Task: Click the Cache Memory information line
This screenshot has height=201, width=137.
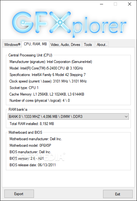Action: coord(47,94)
